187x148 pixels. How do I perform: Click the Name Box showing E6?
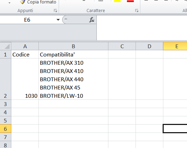(27, 20)
